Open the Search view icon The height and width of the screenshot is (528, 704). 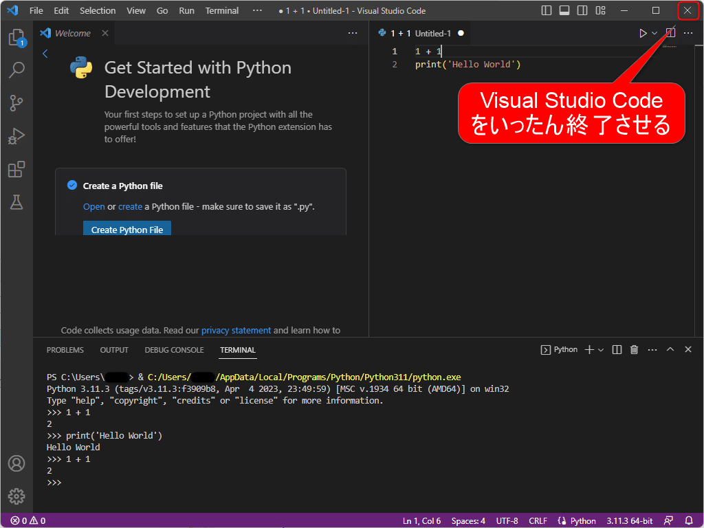point(16,69)
